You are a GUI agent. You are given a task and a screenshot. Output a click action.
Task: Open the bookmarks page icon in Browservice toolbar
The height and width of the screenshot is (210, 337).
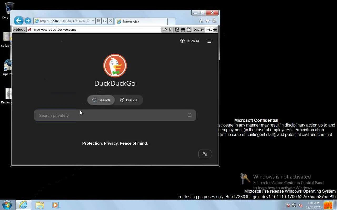point(177,30)
